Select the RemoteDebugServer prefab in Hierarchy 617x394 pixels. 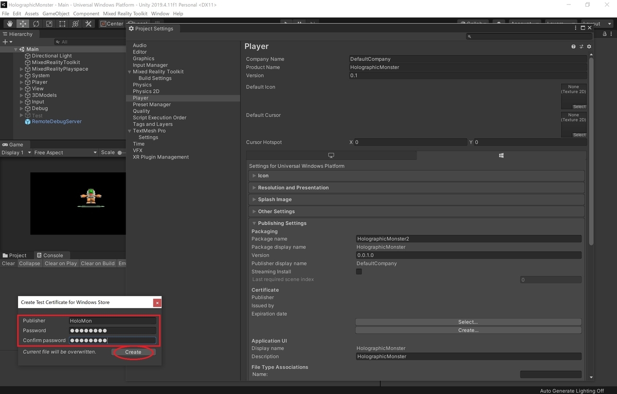click(x=57, y=122)
